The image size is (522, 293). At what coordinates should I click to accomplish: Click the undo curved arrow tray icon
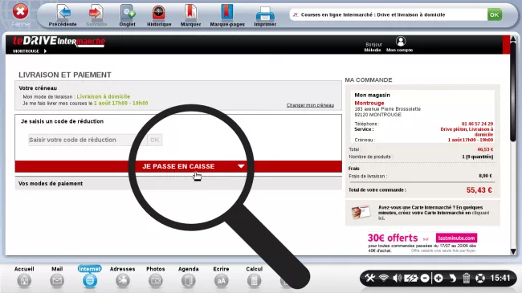tap(452, 278)
